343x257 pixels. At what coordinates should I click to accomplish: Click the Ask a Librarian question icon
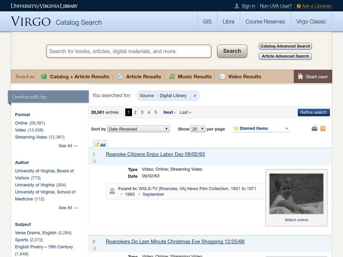tap(298, 6)
